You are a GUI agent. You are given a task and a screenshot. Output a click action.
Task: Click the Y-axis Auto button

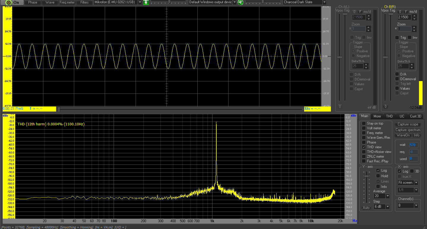(366, 208)
